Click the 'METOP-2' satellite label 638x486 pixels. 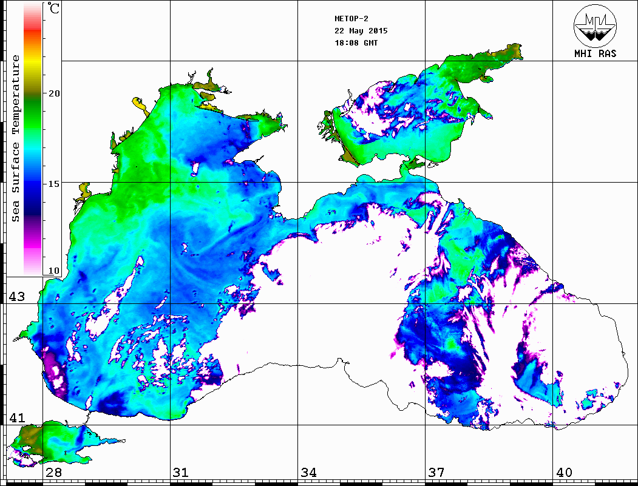[x=351, y=19]
